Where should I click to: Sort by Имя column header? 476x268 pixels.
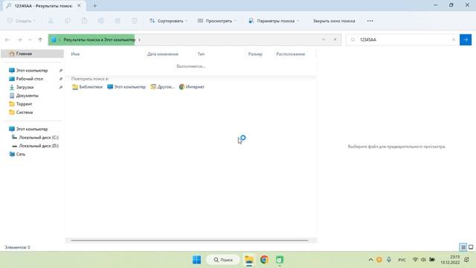75,54
